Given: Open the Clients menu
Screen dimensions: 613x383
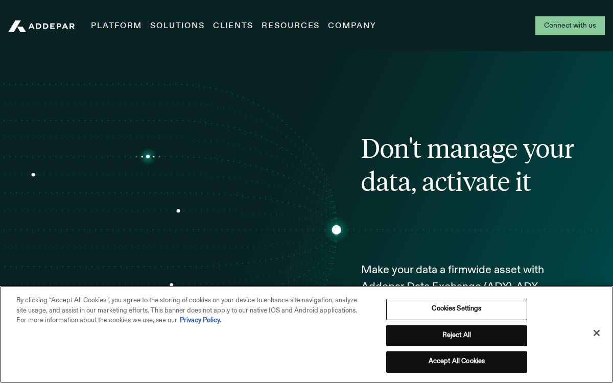Looking at the screenshot, I should tap(233, 26).
